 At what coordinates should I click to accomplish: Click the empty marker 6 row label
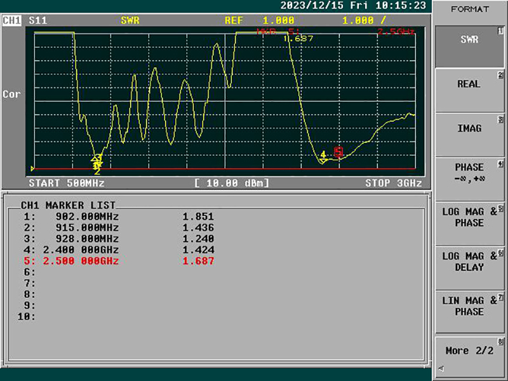pyautogui.click(x=29, y=272)
